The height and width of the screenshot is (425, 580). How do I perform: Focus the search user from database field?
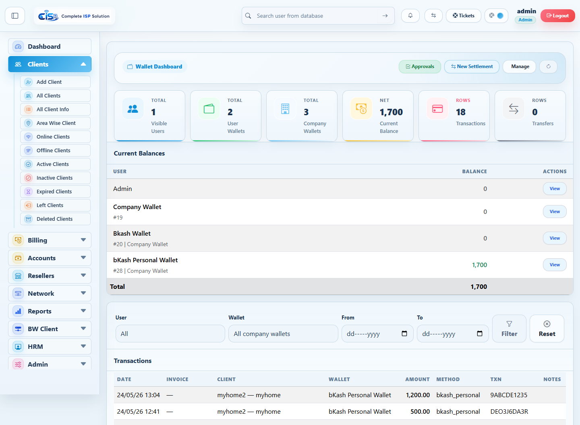(318, 16)
